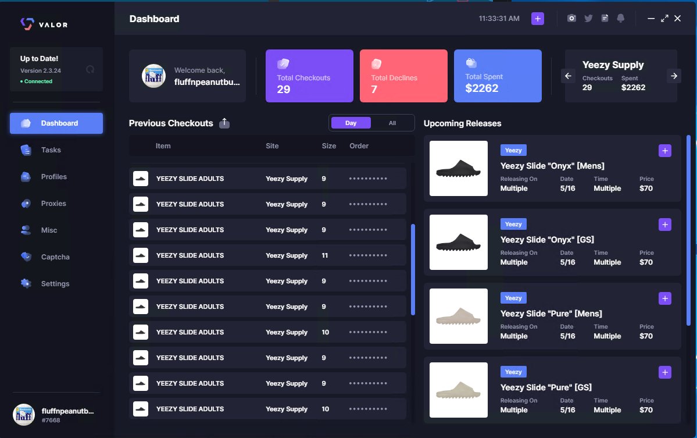Click the Previous Checkouts list scrollbar

413,270
